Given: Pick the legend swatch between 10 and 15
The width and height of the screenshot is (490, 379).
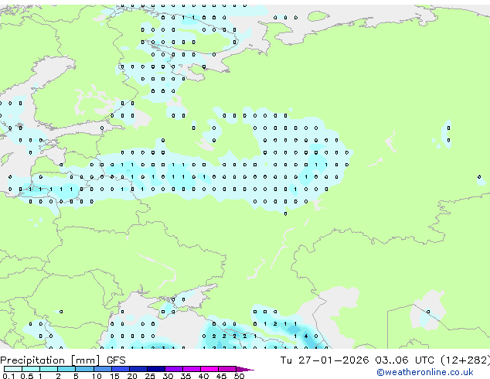Looking at the screenshot, I should pyautogui.click(x=102, y=369).
